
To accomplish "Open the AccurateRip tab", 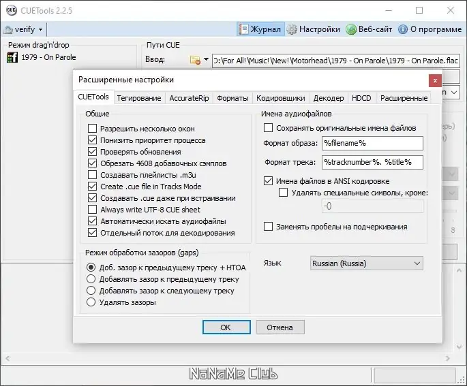I will pyautogui.click(x=189, y=98).
